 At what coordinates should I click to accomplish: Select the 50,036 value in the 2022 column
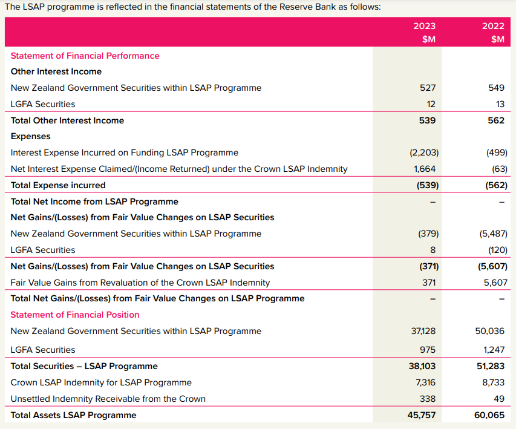click(x=491, y=331)
